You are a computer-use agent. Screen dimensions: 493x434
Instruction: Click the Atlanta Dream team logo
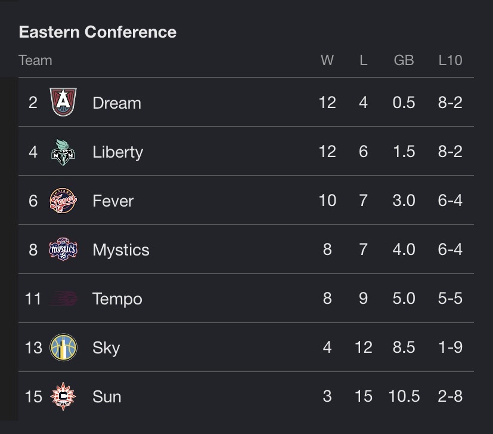(63, 102)
